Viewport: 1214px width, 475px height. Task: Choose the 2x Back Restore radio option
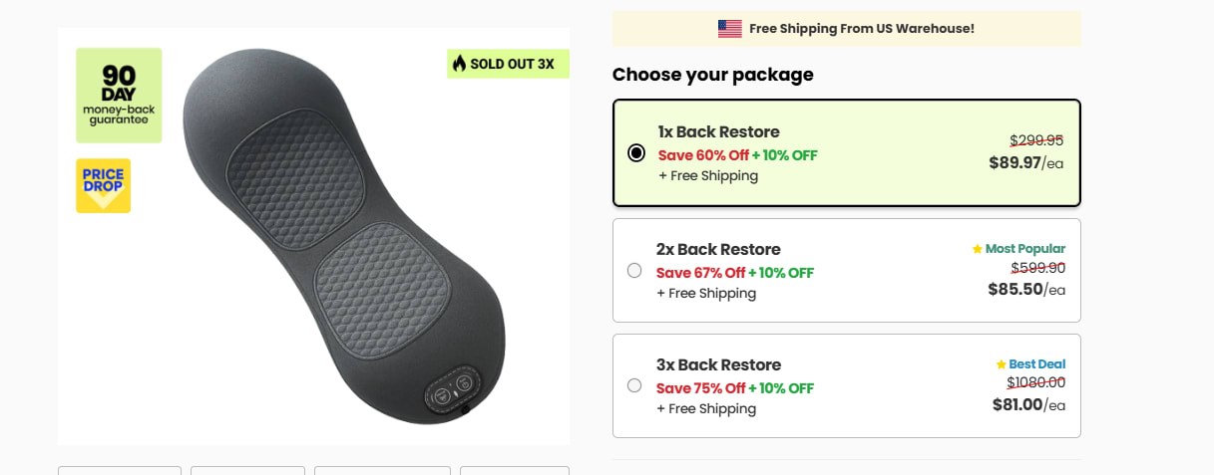click(634, 270)
